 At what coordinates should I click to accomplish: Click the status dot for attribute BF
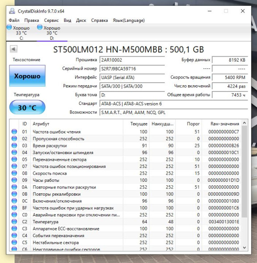pos(14,208)
